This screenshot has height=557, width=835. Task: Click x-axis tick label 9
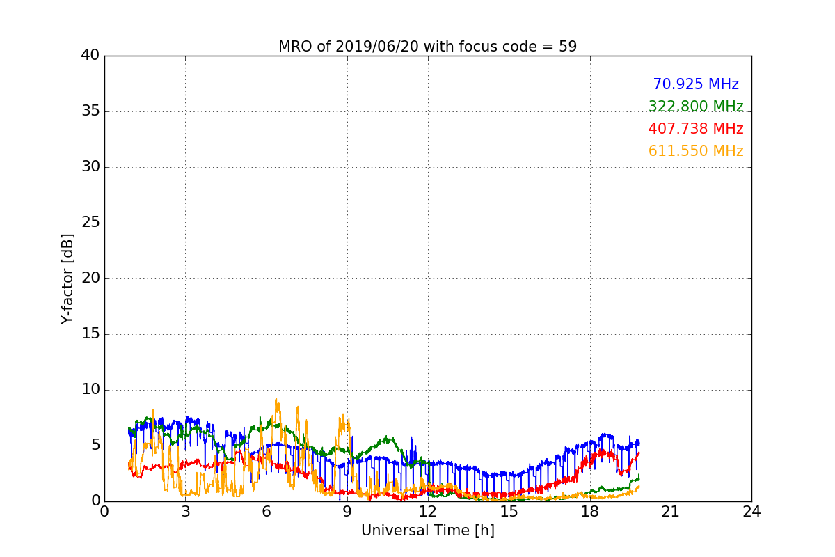point(347,512)
